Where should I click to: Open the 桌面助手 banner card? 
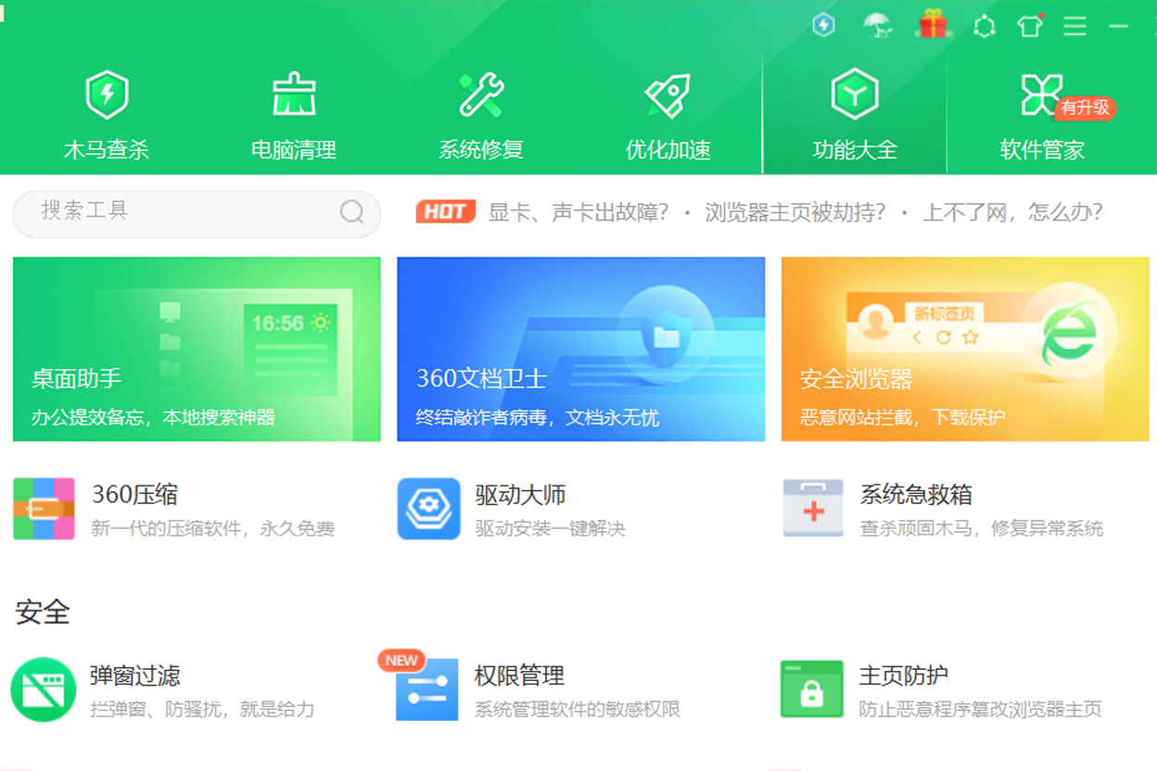coord(197,348)
